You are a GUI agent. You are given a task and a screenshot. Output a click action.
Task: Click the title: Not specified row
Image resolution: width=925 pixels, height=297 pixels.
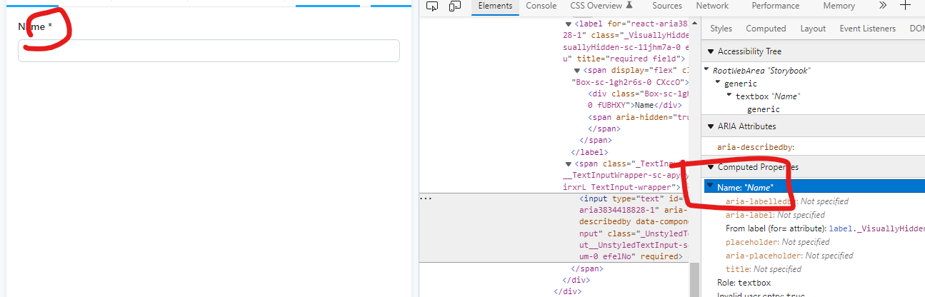click(x=764, y=269)
